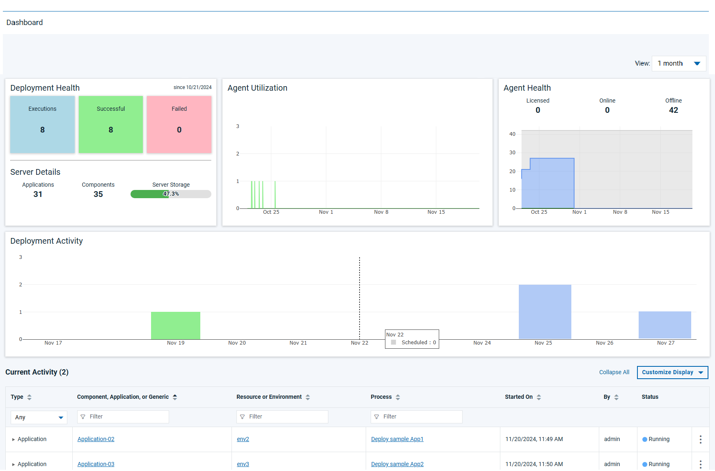Open the Deploy sample App1 process link
Screen dimensions: 715x471
(397, 439)
